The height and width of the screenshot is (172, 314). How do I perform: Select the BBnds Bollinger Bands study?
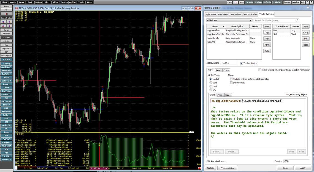[x=6, y=77]
